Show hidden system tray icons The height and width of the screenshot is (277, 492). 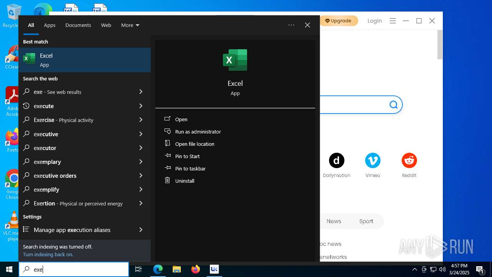pos(415,269)
